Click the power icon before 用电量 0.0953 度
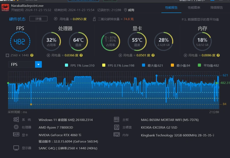Image resolution: width=230 pixels, height=158 pixels. tap(56, 19)
